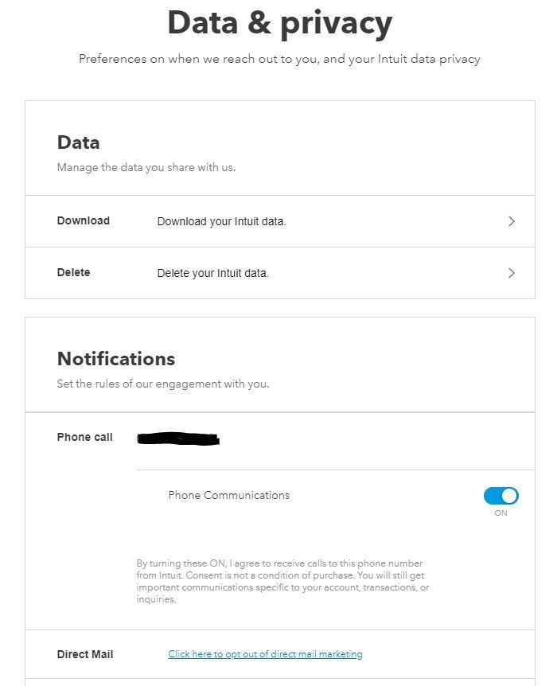
Task: Select the Delete your Intuit data option
Action: 213,273
